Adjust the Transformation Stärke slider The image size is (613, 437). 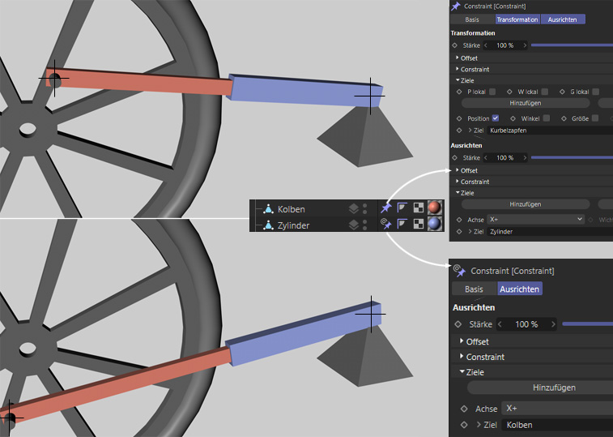coord(572,45)
